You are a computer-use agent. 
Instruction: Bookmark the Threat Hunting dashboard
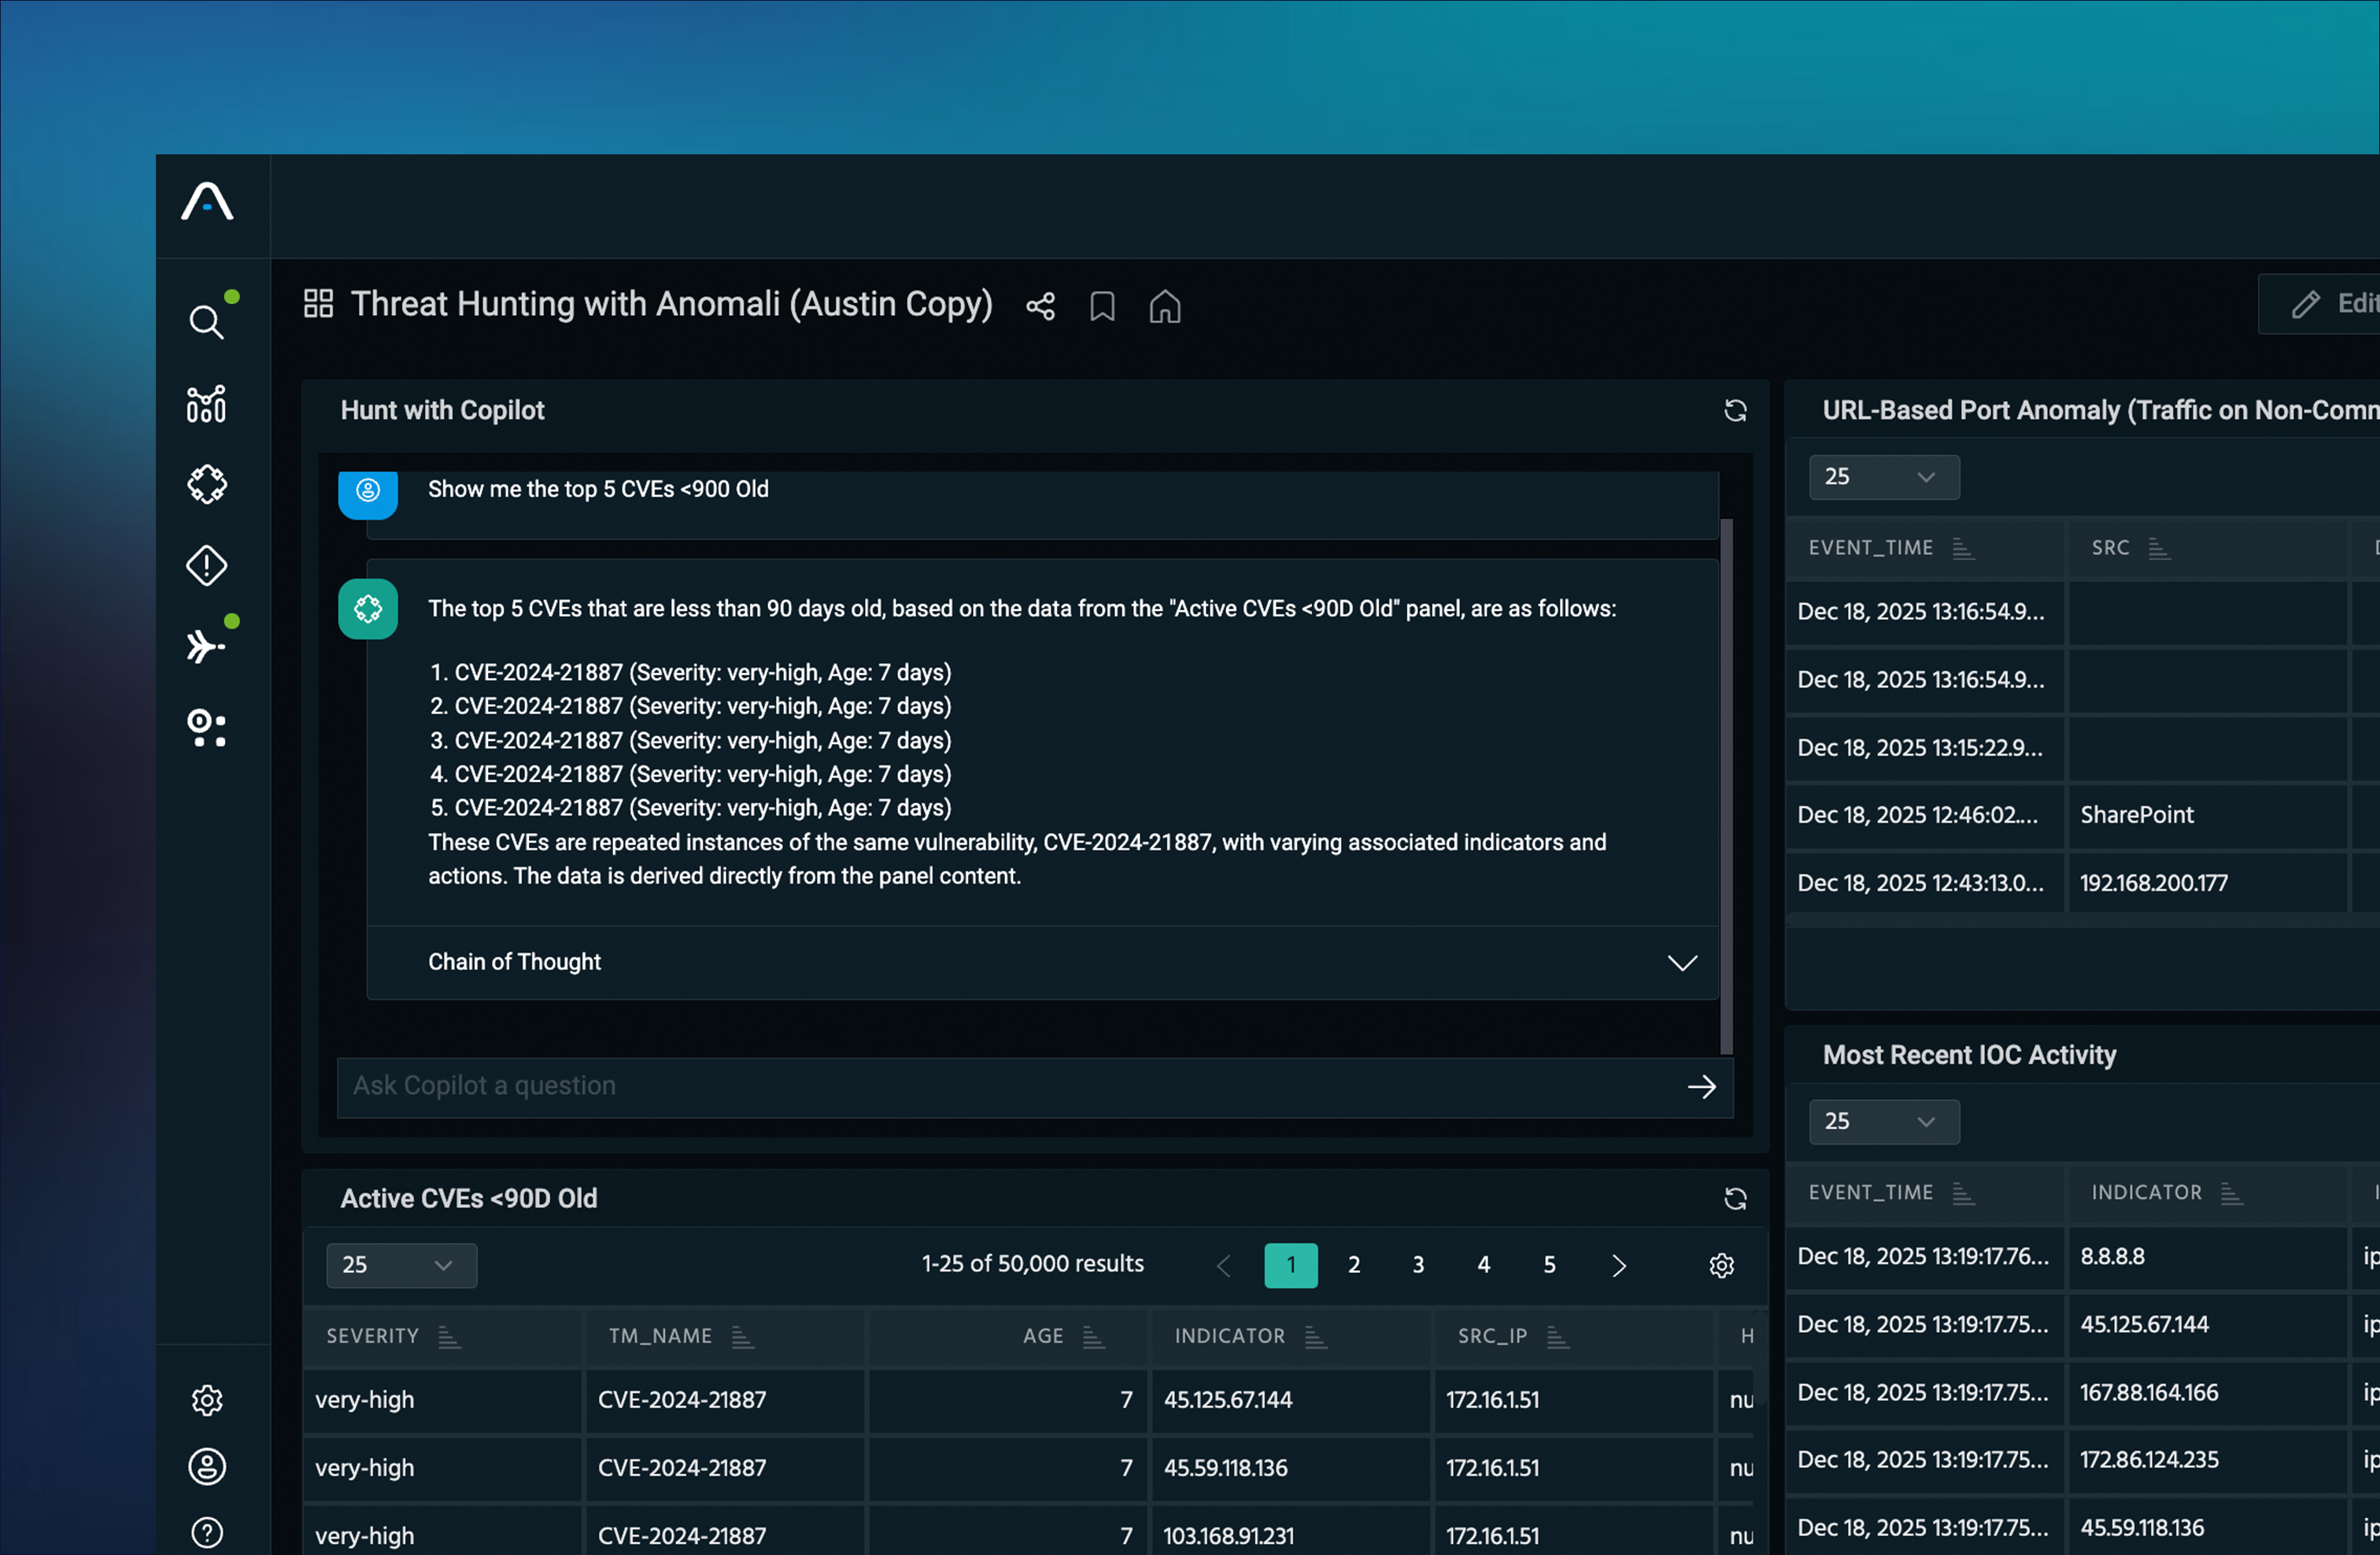pyautogui.click(x=1101, y=306)
